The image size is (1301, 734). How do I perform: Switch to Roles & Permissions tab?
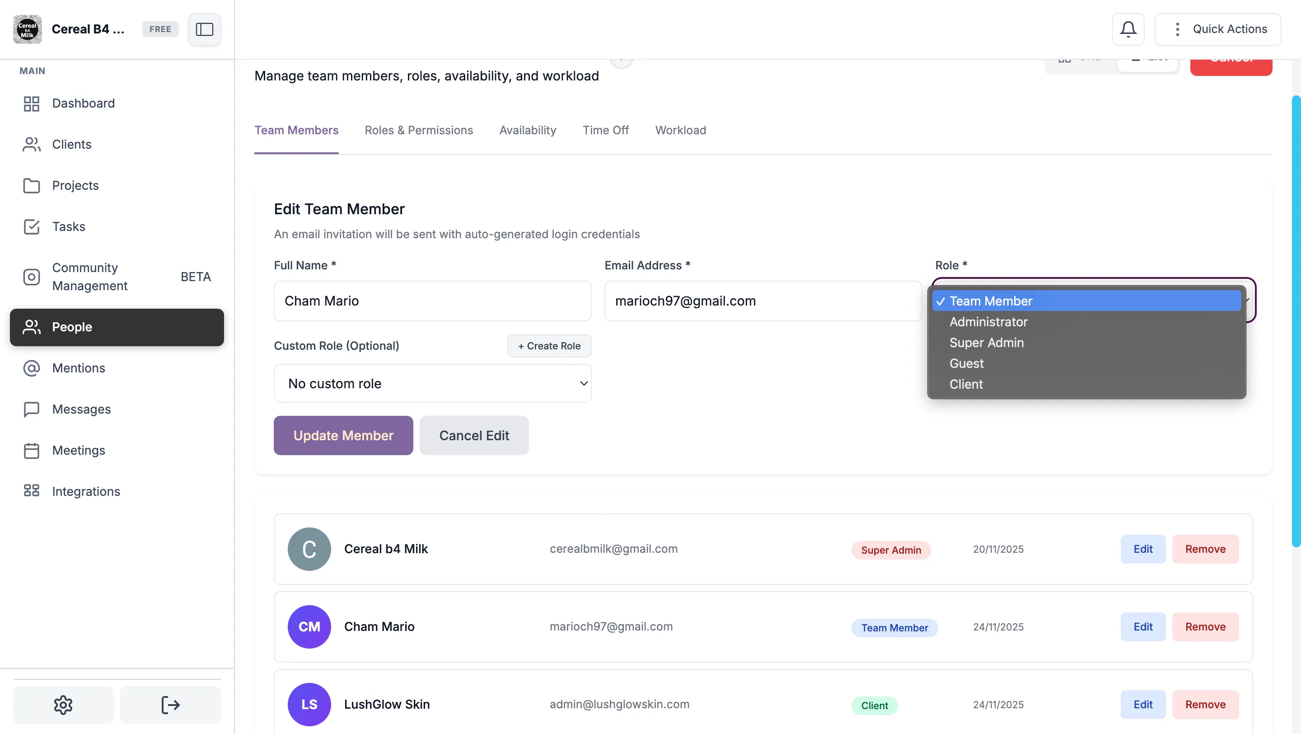click(418, 130)
